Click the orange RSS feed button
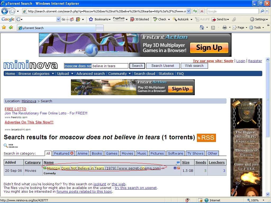Image resolution: width=271 pixels, height=203 pixels. 206,138
